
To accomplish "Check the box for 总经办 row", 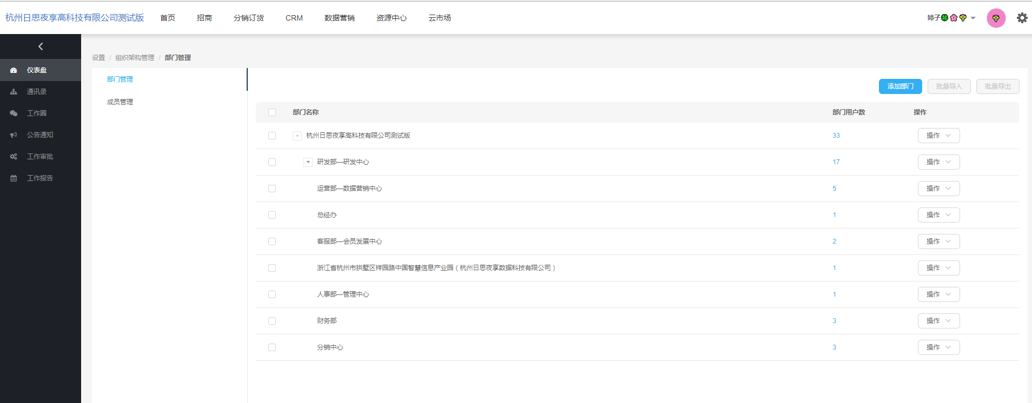I will [272, 215].
